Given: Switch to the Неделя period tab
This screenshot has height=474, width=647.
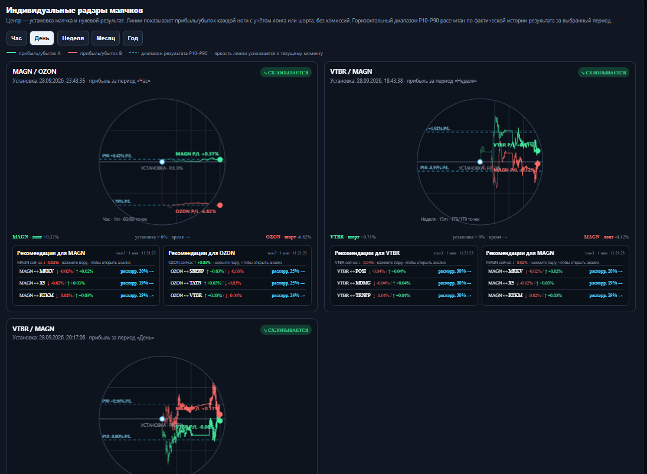Looking at the screenshot, I should tap(73, 38).
